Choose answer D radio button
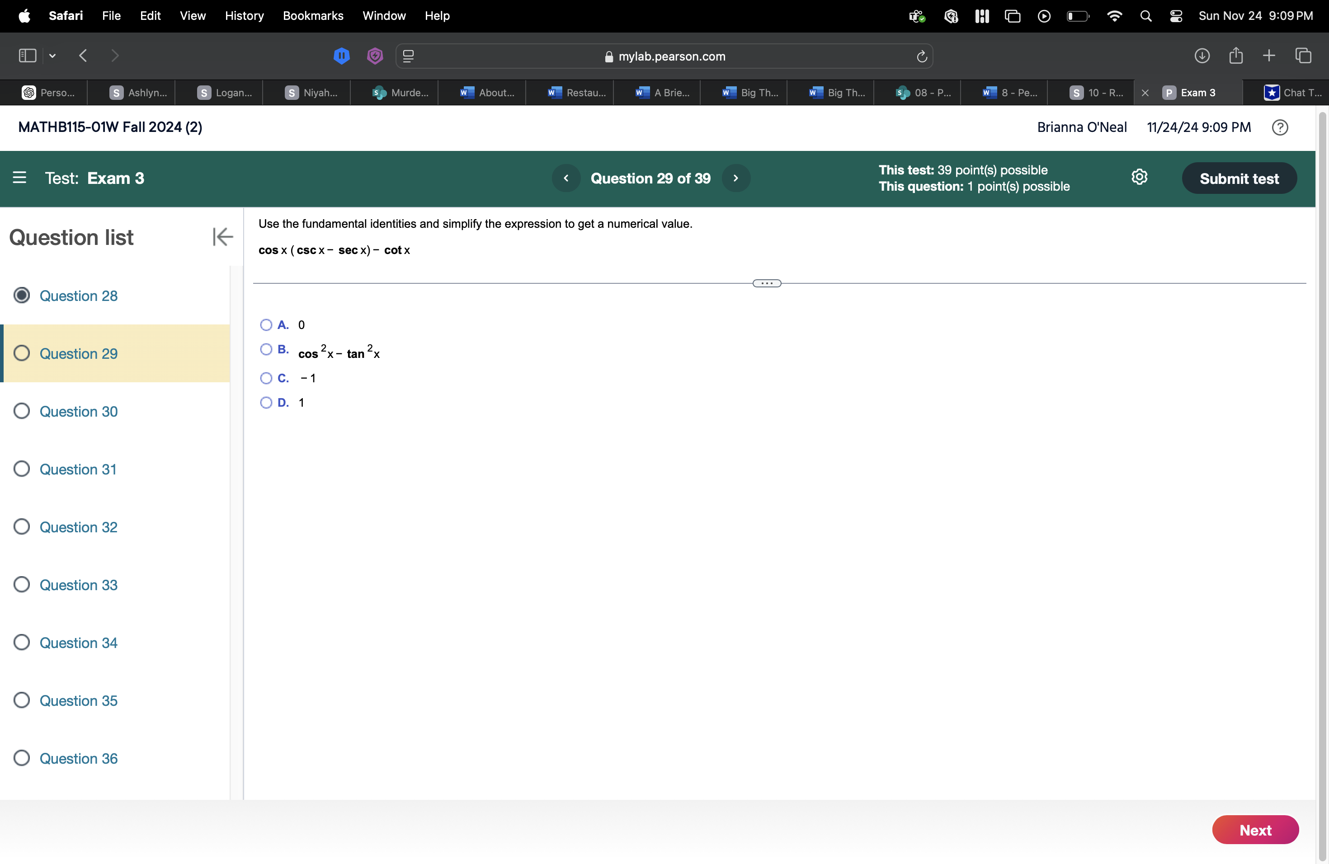This screenshot has width=1329, height=864. [x=266, y=403]
